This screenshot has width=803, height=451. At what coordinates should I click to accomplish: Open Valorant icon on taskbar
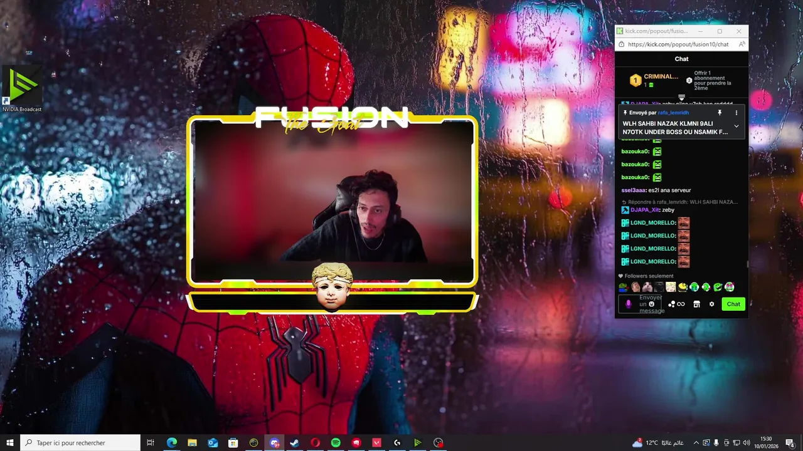coord(376,443)
